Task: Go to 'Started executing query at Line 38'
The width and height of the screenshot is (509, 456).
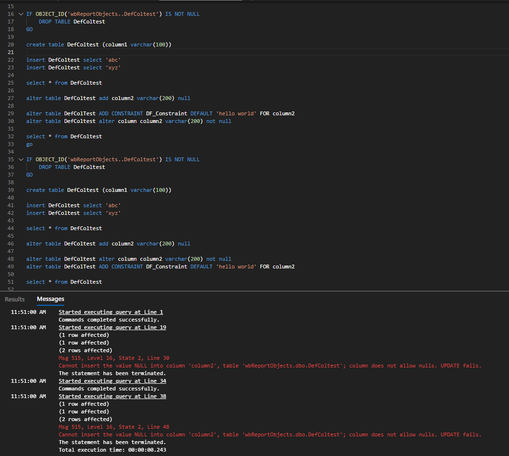Action: [112, 396]
